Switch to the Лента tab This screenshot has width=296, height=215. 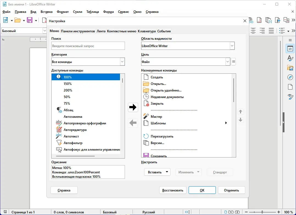101,31
